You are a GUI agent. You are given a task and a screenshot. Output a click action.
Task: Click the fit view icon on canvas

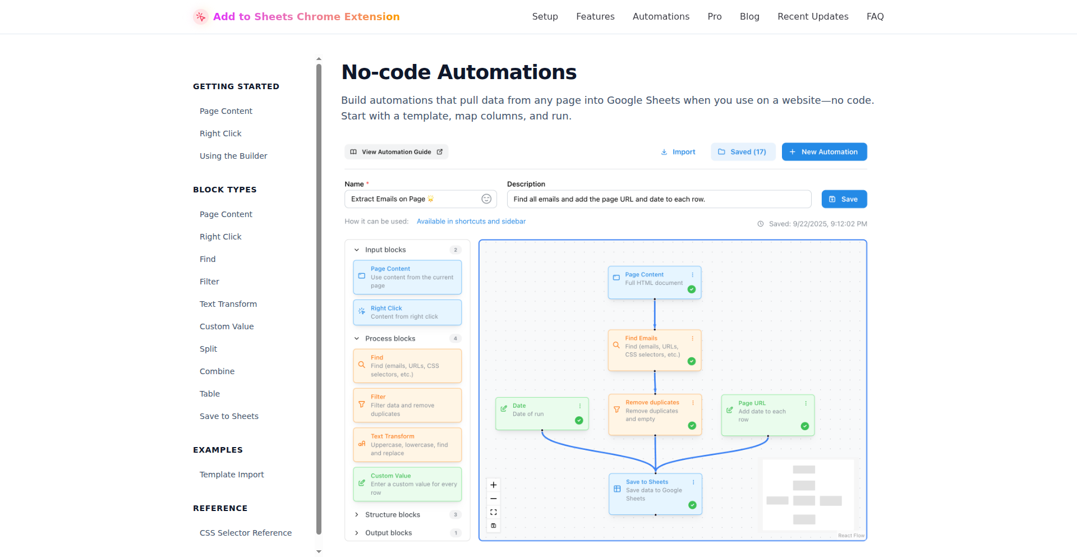(x=494, y=512)
